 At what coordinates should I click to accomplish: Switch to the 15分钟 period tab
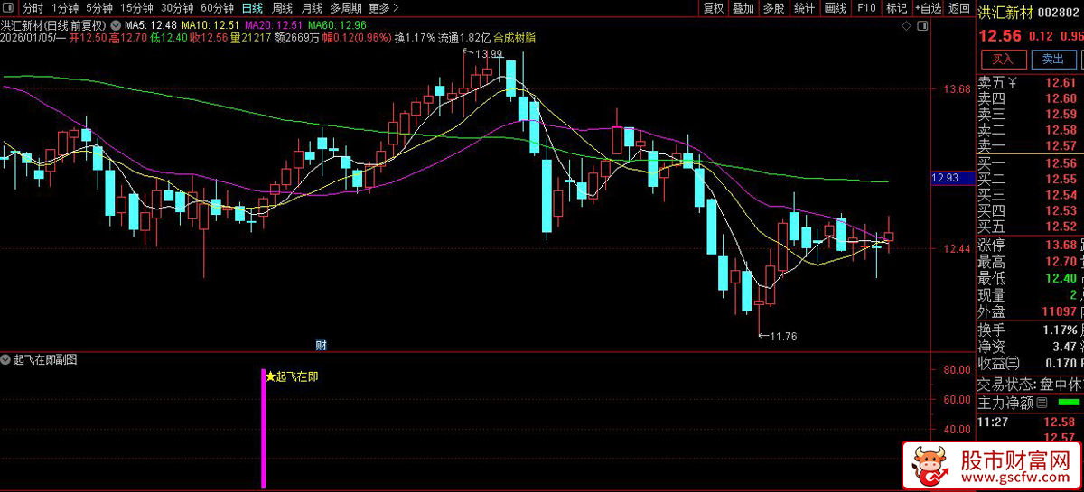[136, 7]
